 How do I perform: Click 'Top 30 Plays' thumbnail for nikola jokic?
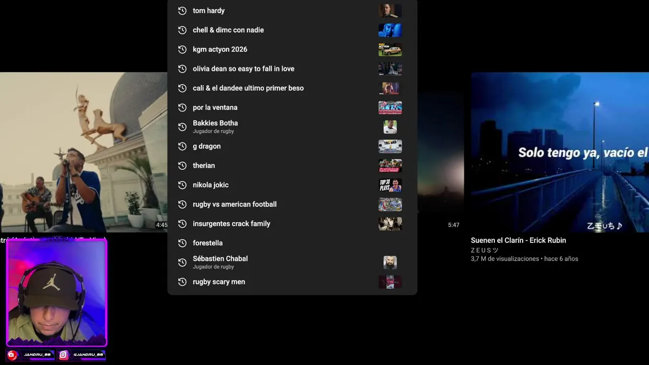click(390, 185)
